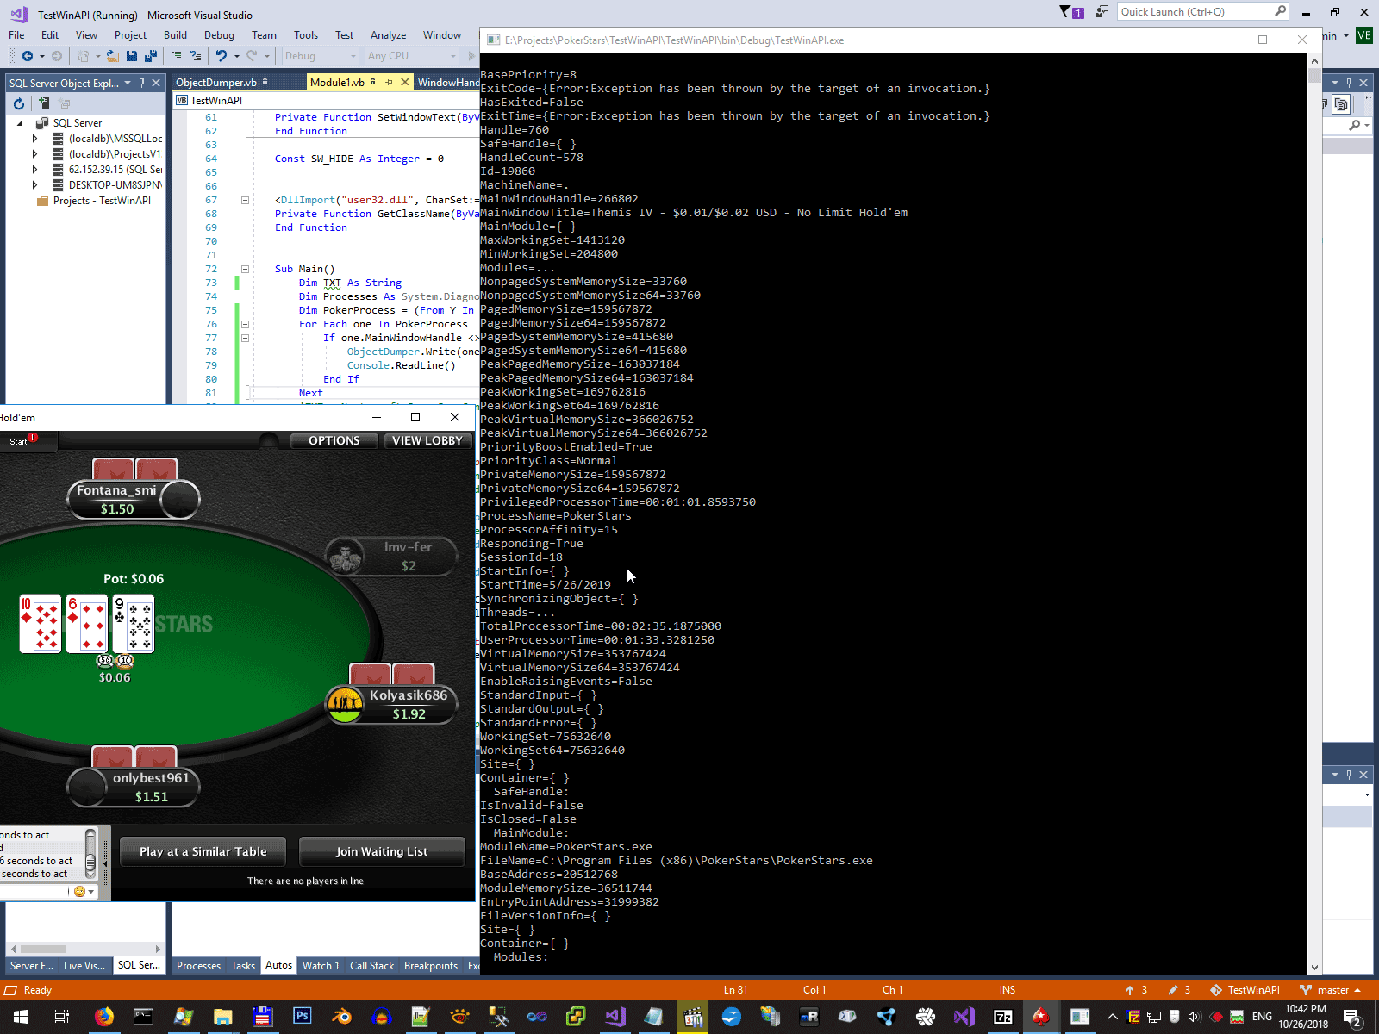Click Kolyasik686's player avatar
This screenshot has width=1379, height=1034.
pyautogui.click(x=345, y=704)
